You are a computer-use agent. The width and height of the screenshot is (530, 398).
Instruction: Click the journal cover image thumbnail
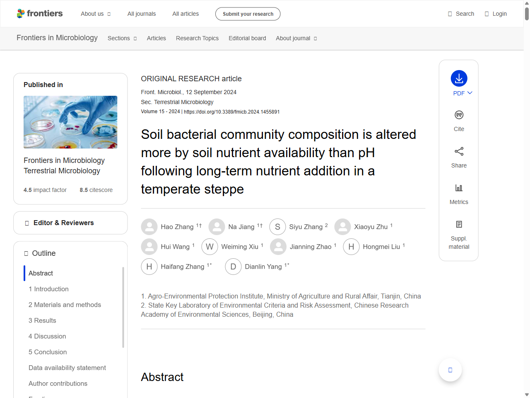coord(70,122)
